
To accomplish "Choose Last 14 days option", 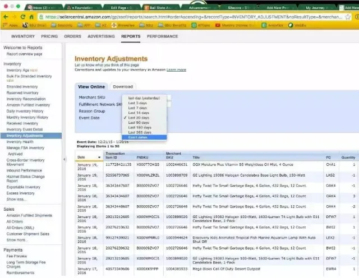I will (x=144, y=113).
